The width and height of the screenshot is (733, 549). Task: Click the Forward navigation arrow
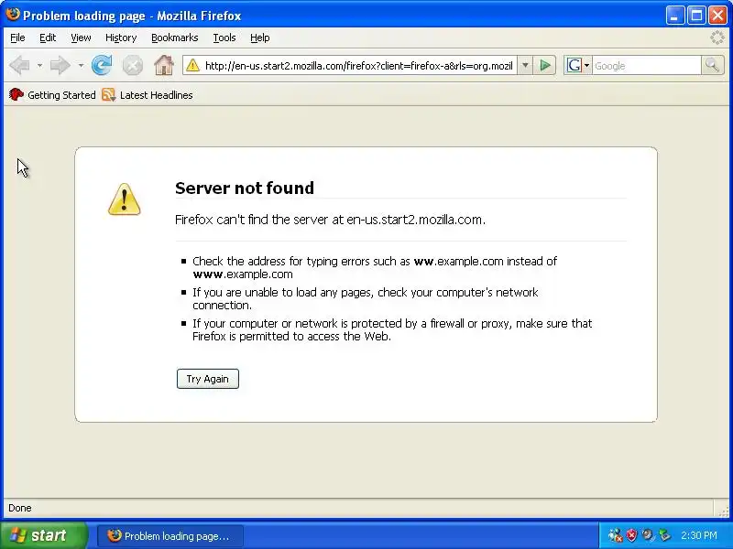point(60,65)
